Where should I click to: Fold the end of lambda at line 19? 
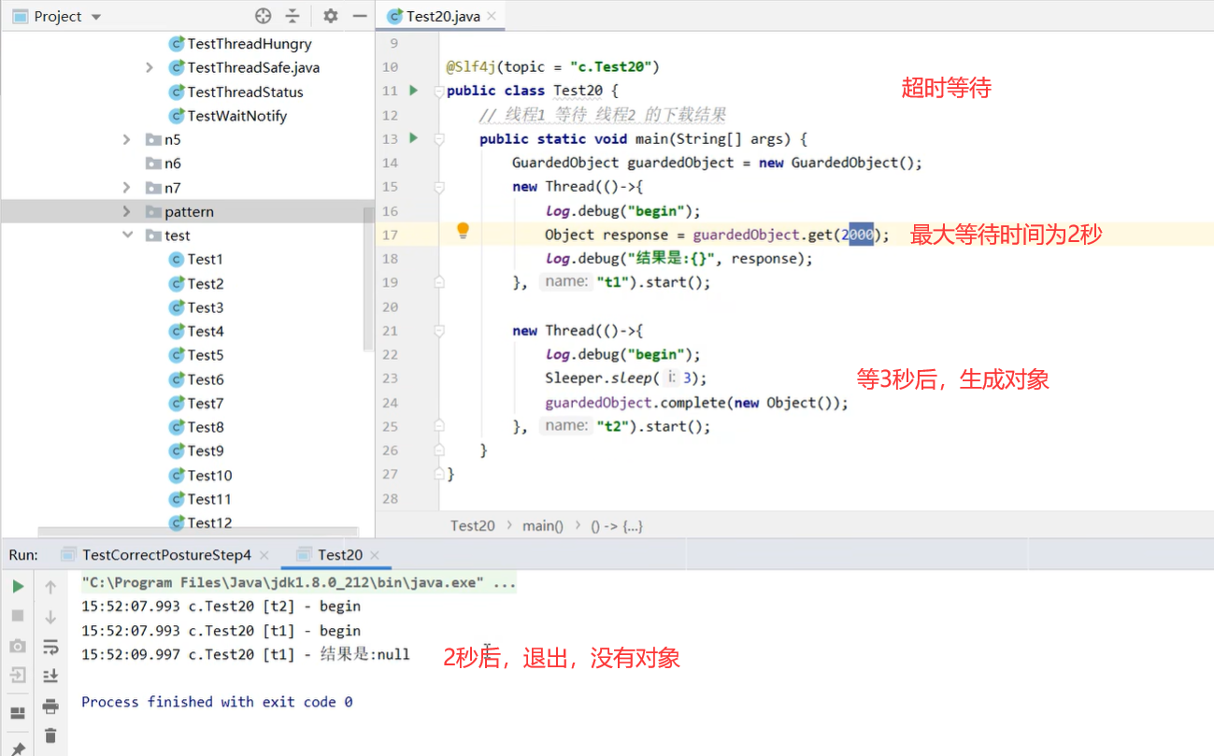click(439, 282)
